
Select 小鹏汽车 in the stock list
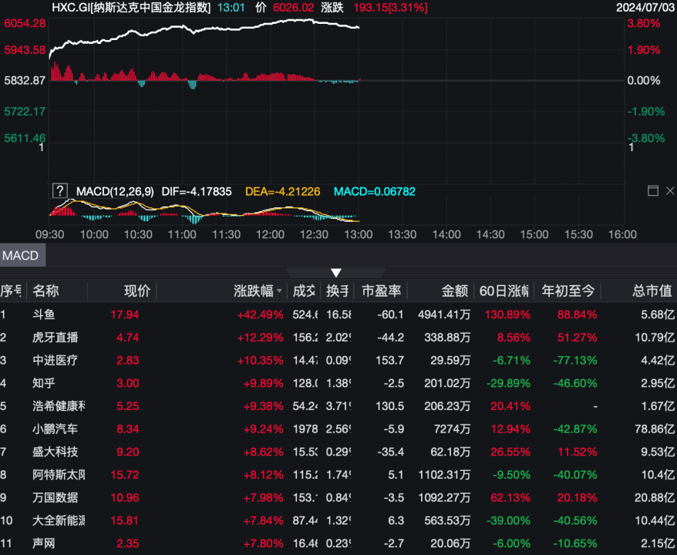click(55, 429)
